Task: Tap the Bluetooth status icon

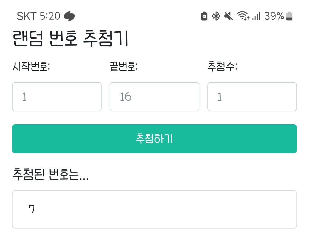Action: coord(216,16)
